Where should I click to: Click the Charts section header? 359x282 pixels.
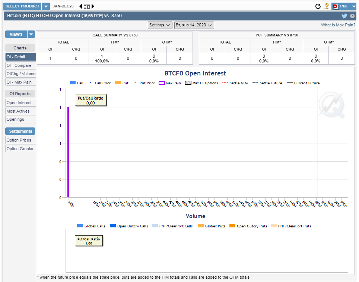click(20, 48)
